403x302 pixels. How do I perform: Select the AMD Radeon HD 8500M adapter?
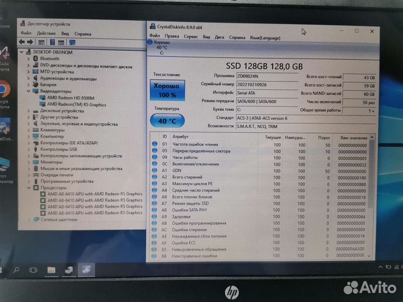[x=71, y=98]
